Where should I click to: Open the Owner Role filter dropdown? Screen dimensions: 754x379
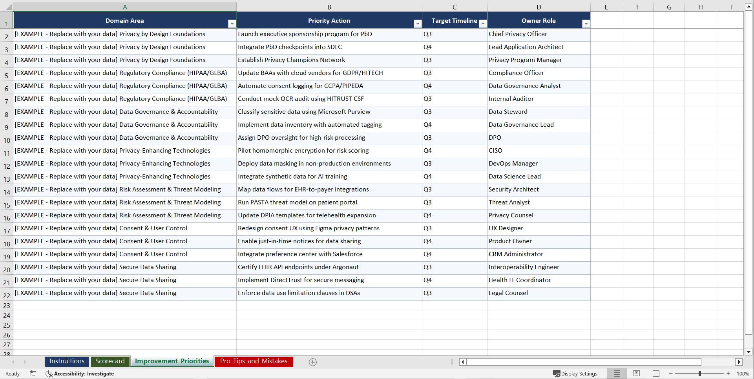click(586, 24)
